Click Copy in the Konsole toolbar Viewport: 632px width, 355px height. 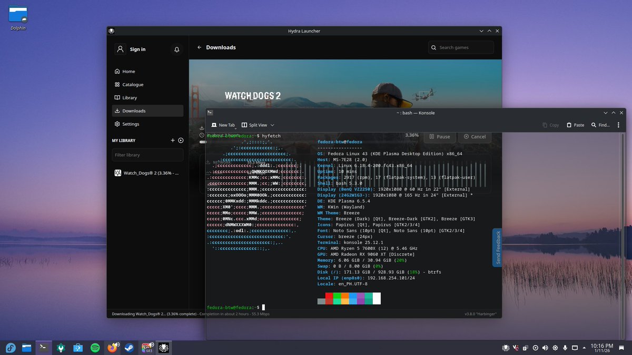(x=551, y=125)
